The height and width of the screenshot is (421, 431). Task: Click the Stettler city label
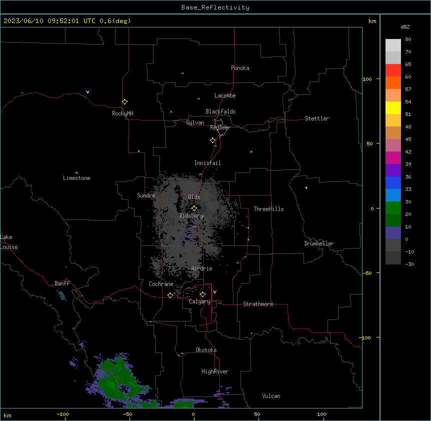click(317, 118)
